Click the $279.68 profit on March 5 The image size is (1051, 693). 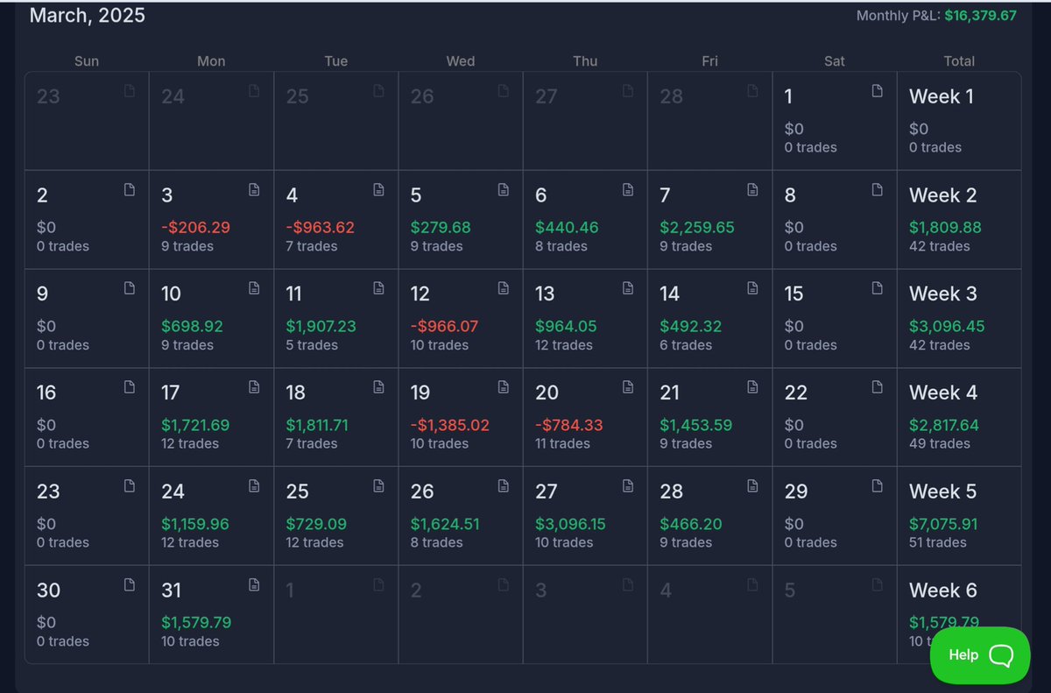[x=441, y=227]
